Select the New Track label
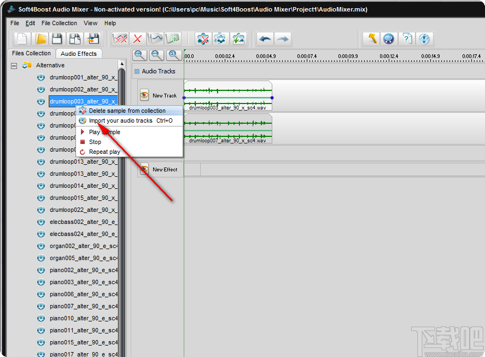 165,96
